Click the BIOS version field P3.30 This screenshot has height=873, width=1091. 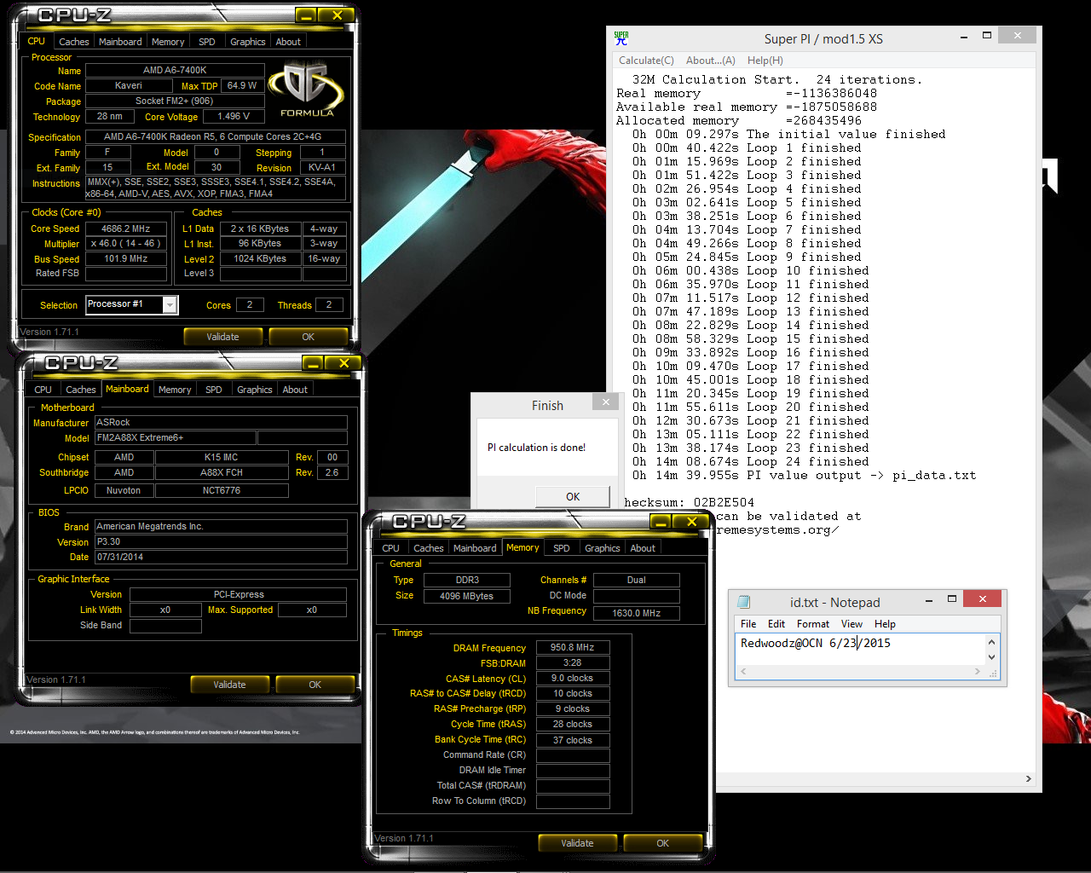click(221, 541)
